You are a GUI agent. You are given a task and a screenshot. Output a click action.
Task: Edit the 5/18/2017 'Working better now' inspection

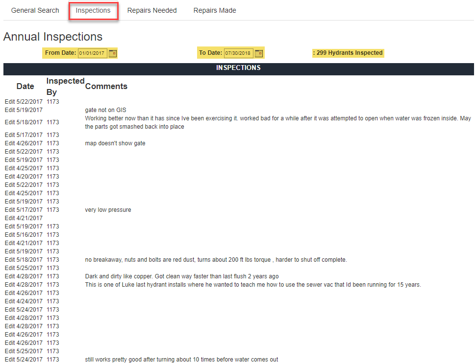10,122
